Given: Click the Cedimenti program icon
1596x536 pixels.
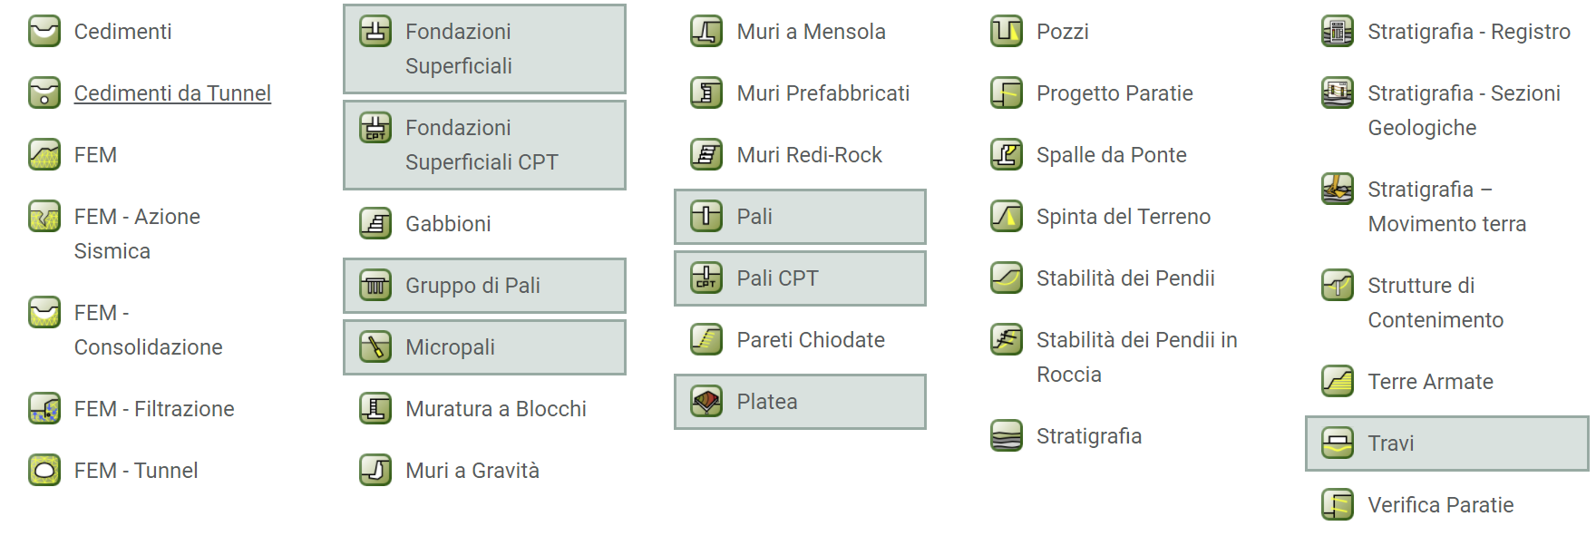Looking at the screenshot, I should point(44,32).
